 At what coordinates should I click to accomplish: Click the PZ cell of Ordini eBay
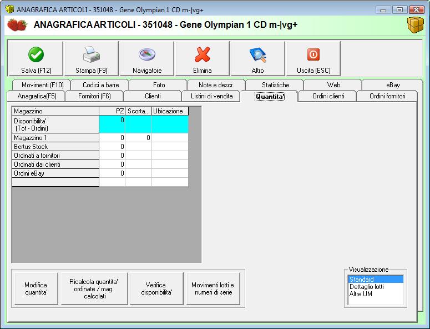tap(112, 173)
